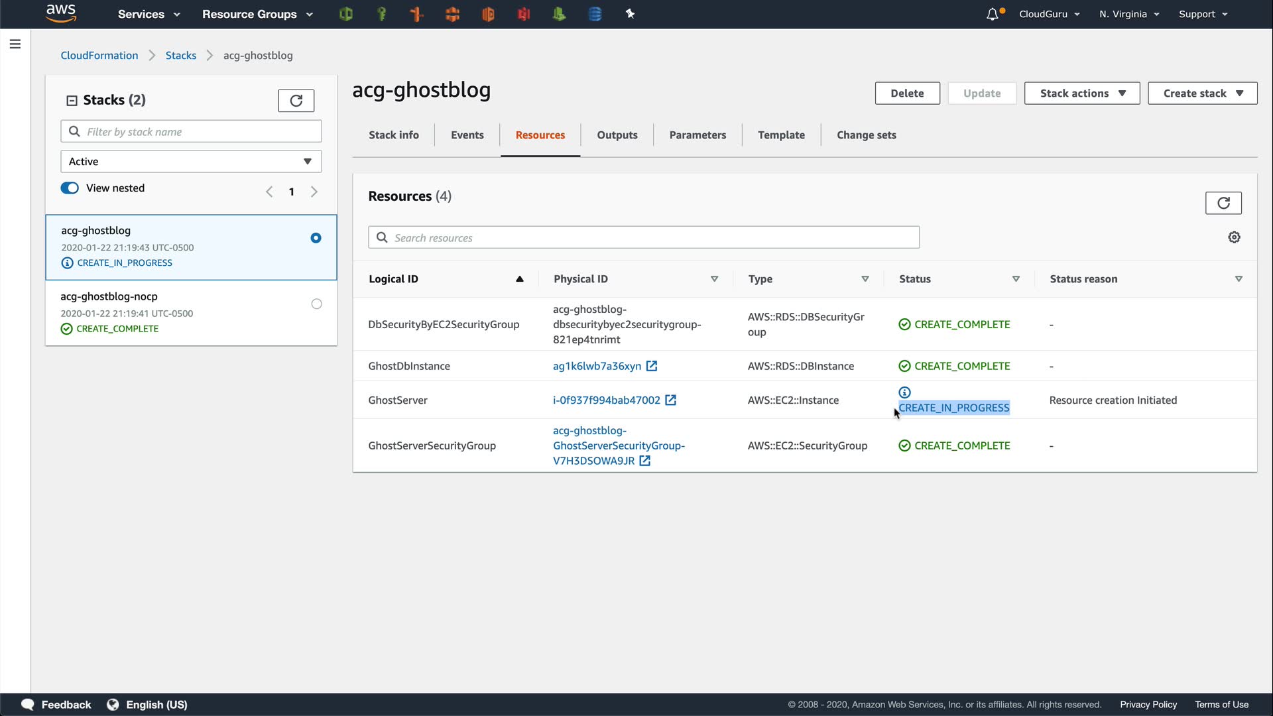The height and width of the screenshot is (716, 1273).
Task: Open the hamburger navigation menu
Action: (x=15, y=44)
